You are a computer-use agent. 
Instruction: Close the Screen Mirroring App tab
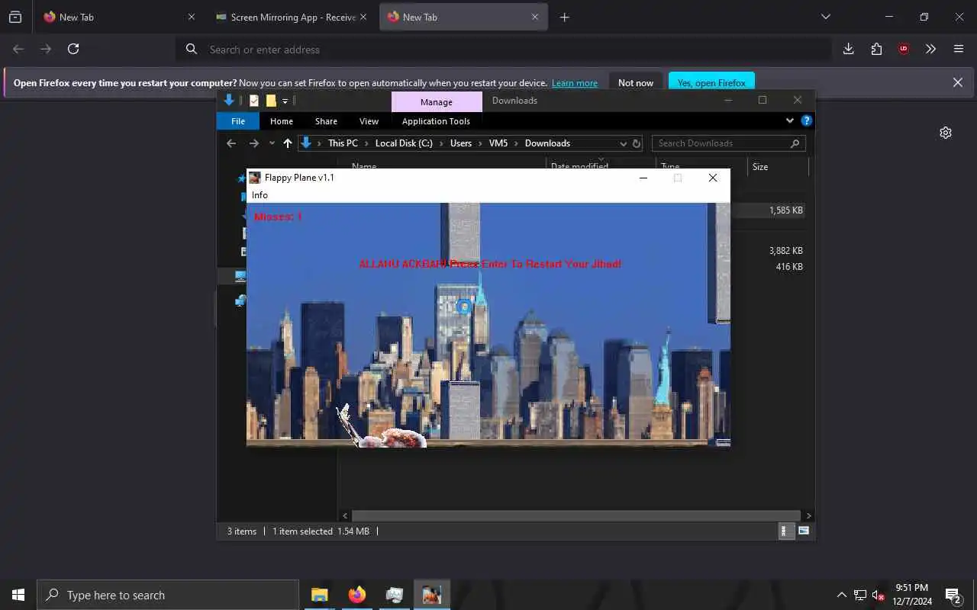pyautogui.click(x=363, y=17)
